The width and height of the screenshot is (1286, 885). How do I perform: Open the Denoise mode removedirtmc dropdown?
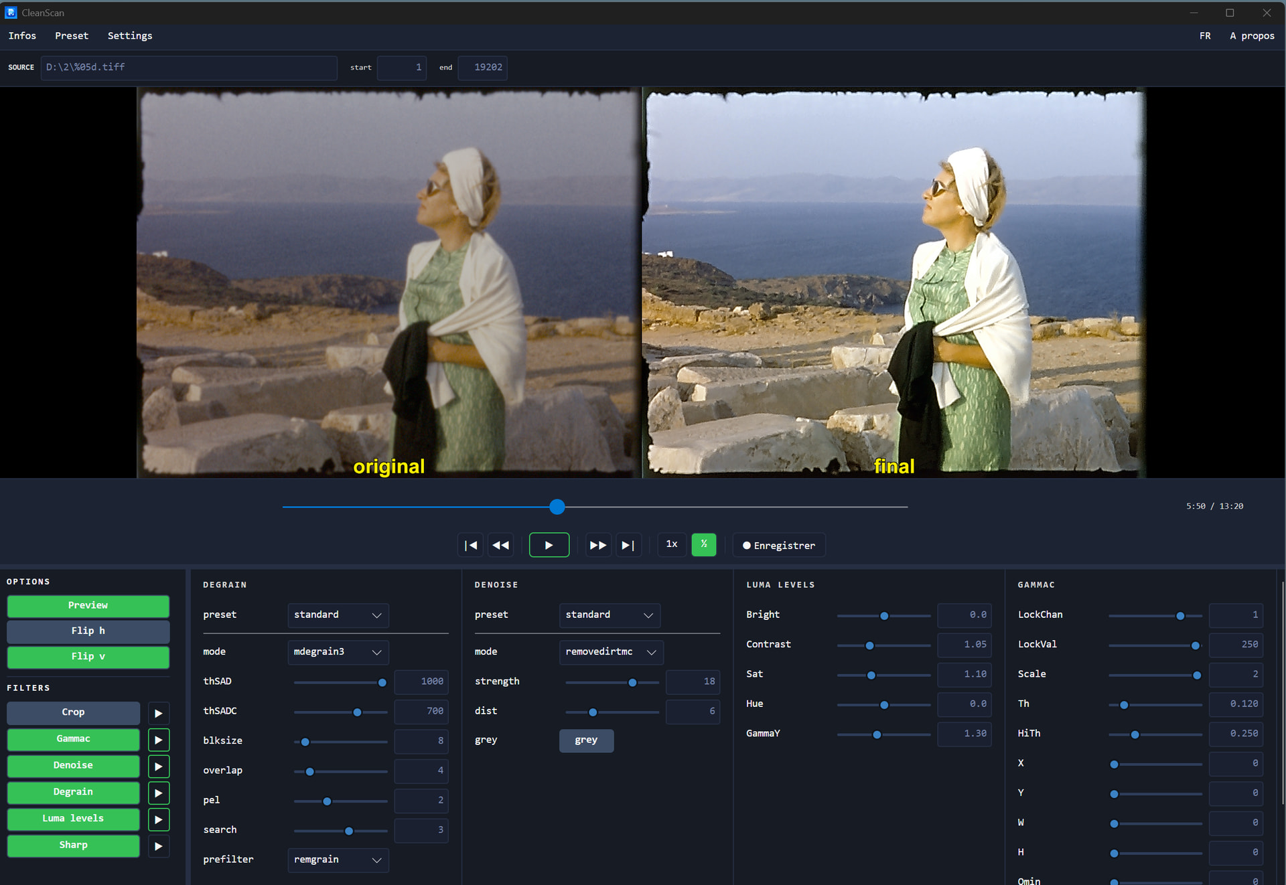click(x=610, y=651)
